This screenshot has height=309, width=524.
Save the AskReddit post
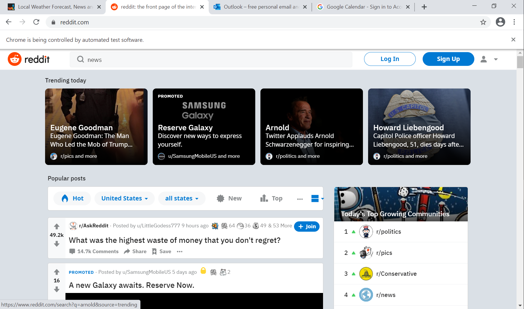click(x=162, y=251)
